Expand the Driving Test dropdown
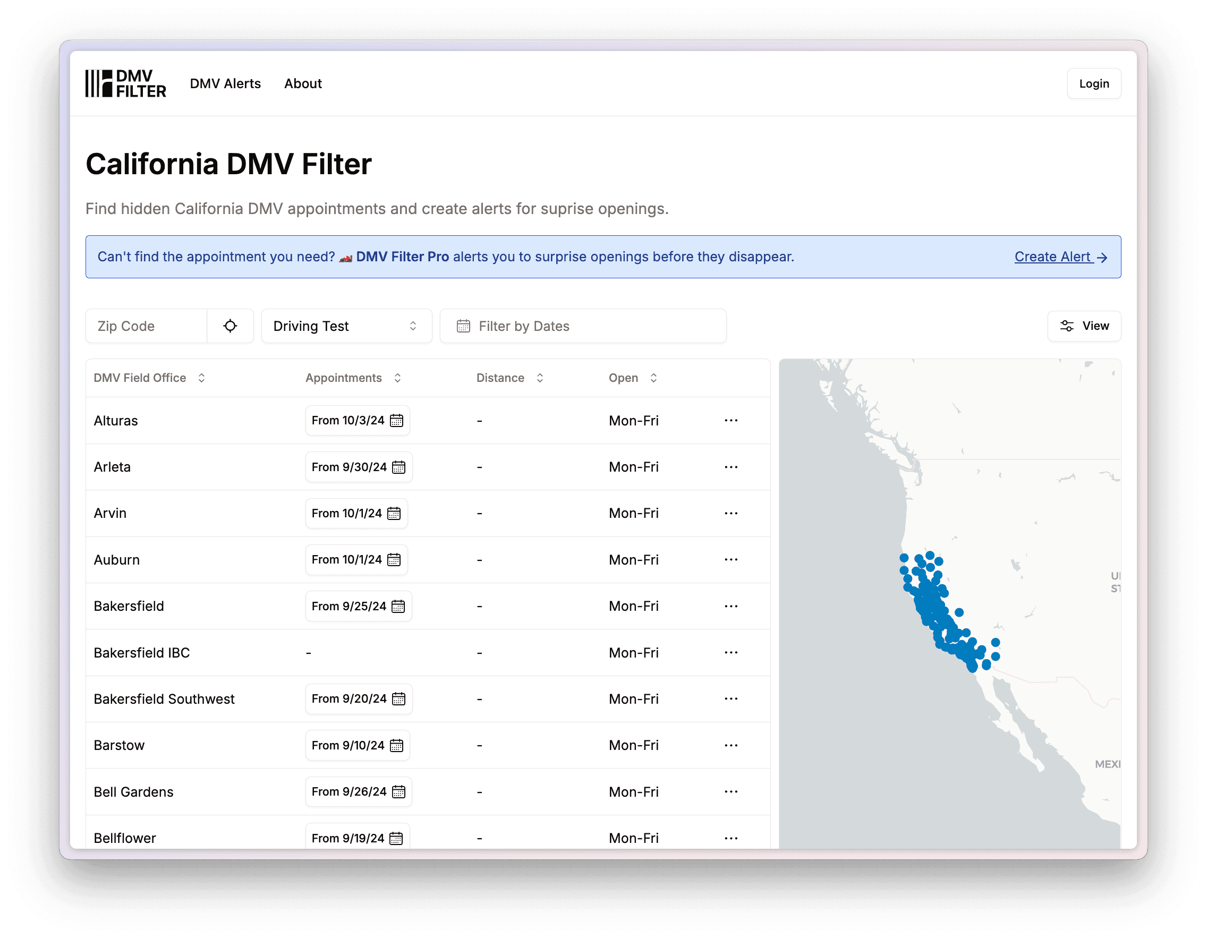This screenshot has width=1207, height=938. [346, 326]
